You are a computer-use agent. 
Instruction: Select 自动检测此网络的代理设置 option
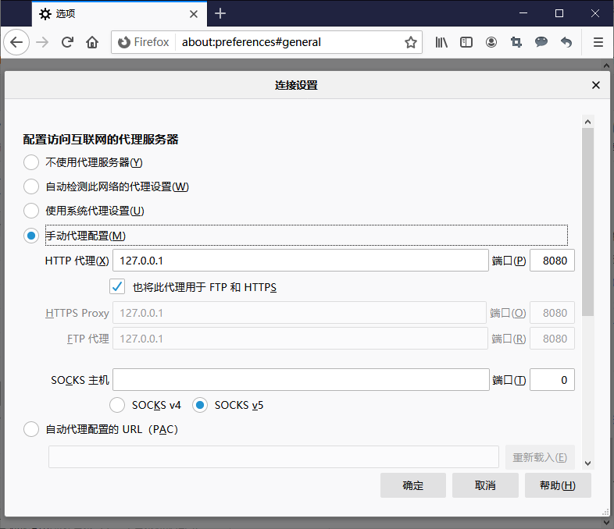[x=31, y=186]
